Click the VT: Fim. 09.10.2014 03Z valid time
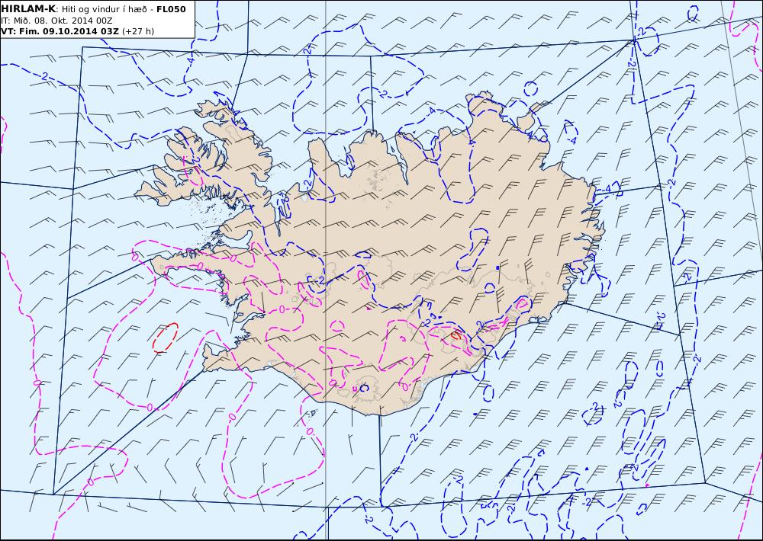The width and height of the screenshot is (763, 541). click(60, 31)
